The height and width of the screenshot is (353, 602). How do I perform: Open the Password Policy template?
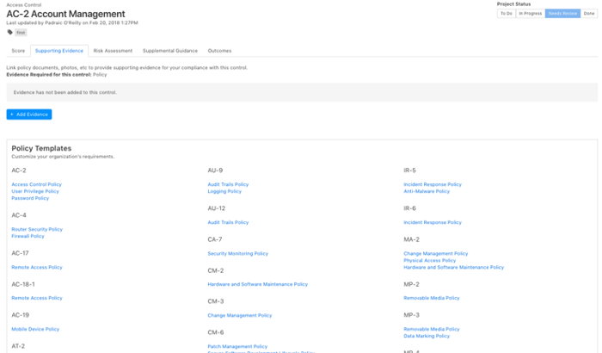tap(30, 198)
